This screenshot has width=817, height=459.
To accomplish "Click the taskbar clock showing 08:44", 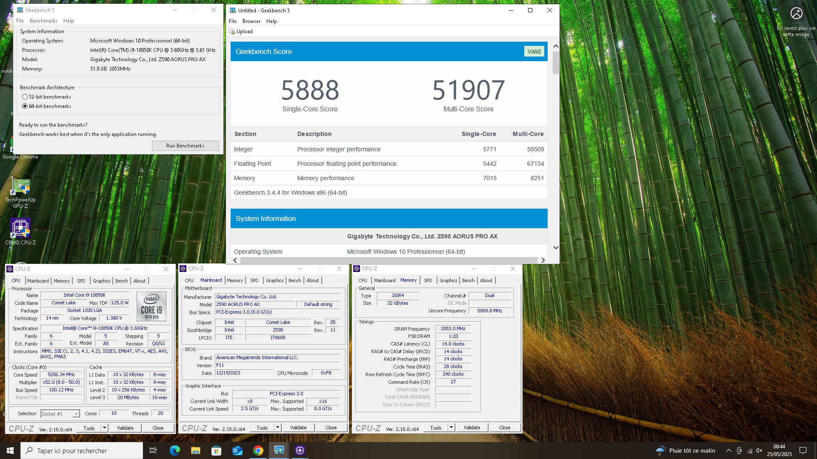I will click(779, 450).
